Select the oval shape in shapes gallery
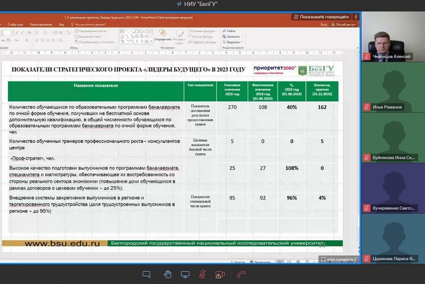This screenshot has width=425, height=284. click(x=142, y=32)
